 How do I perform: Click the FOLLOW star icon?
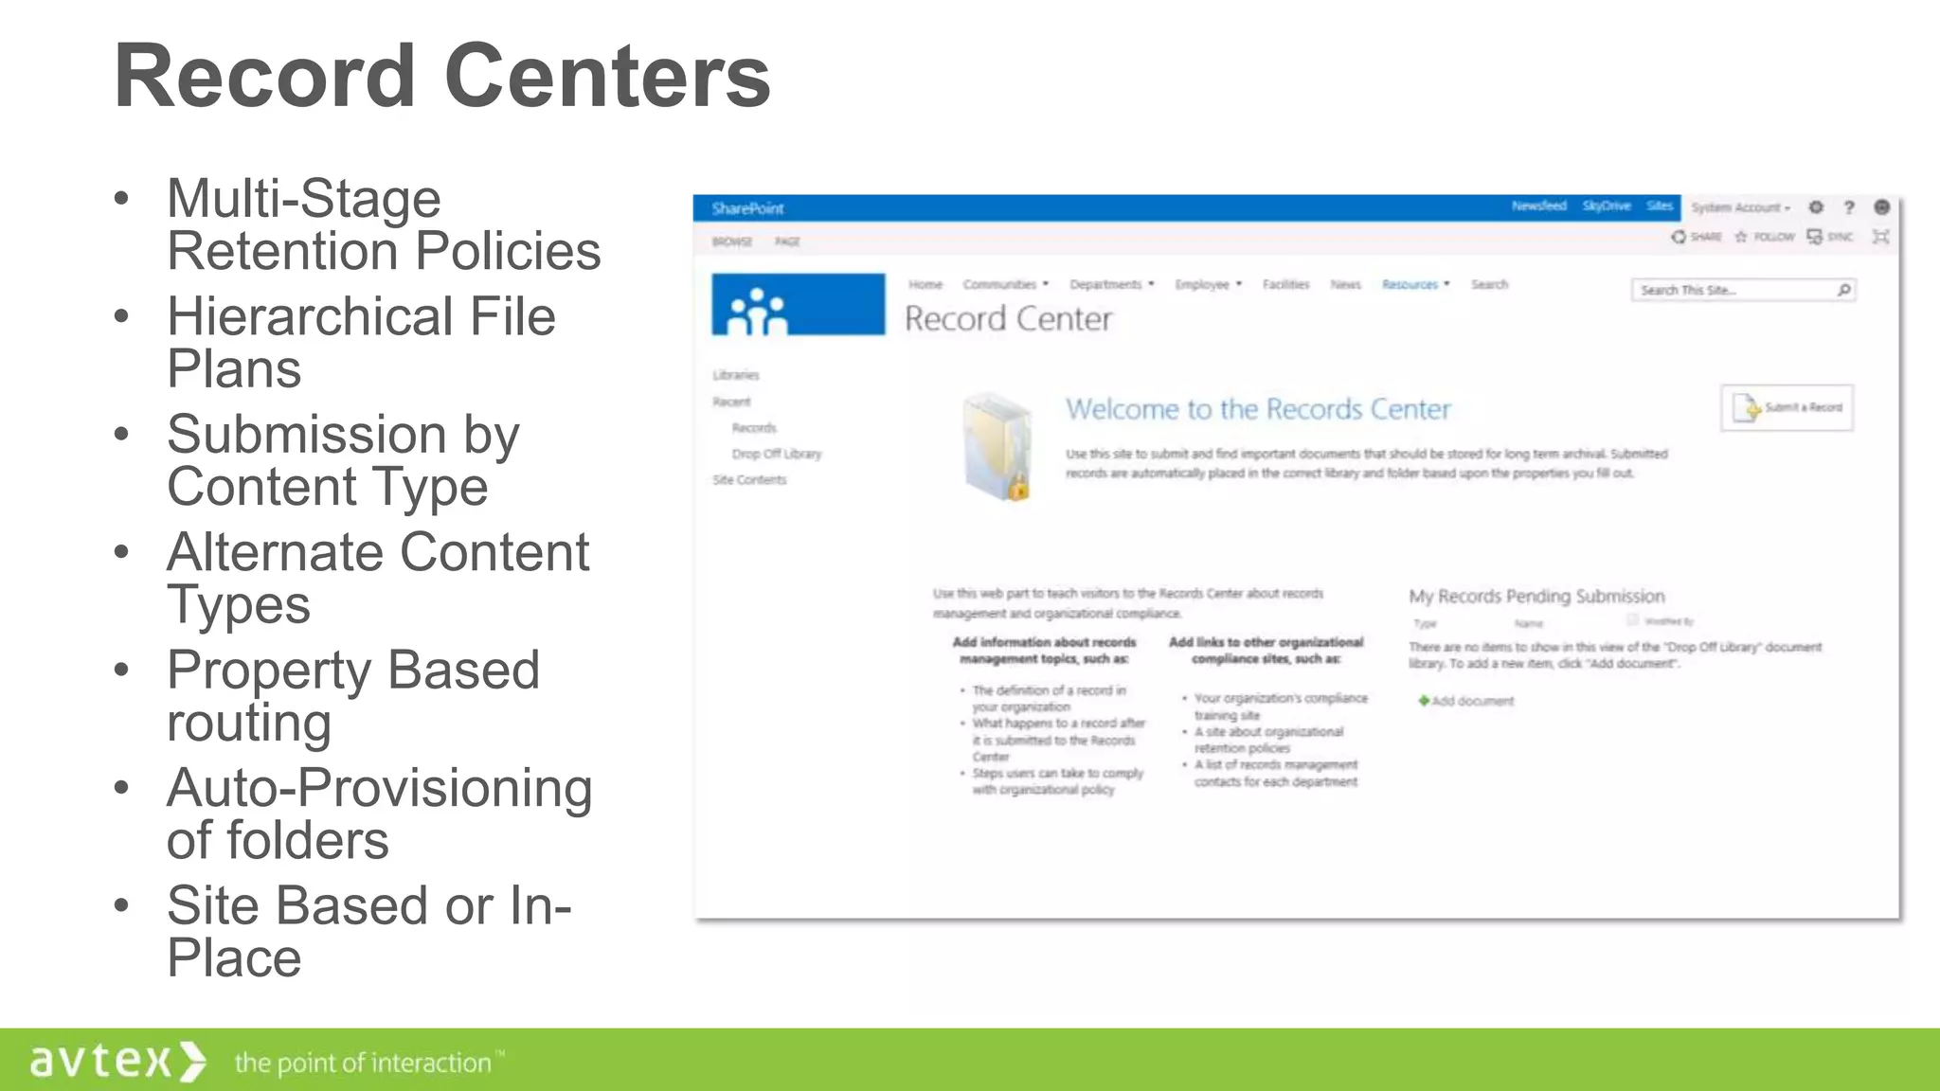pyautogui.click(x=1741, y=237)
